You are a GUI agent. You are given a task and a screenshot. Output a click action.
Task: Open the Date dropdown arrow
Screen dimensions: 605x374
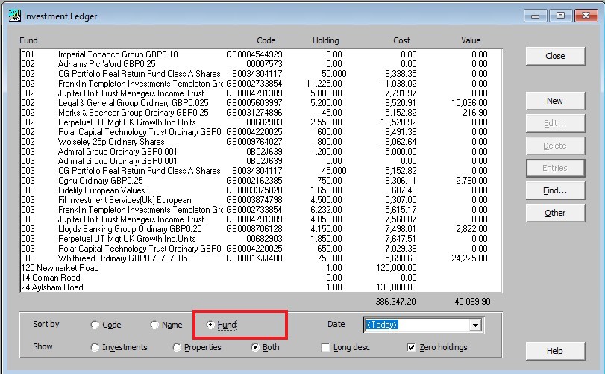point(475,325)
